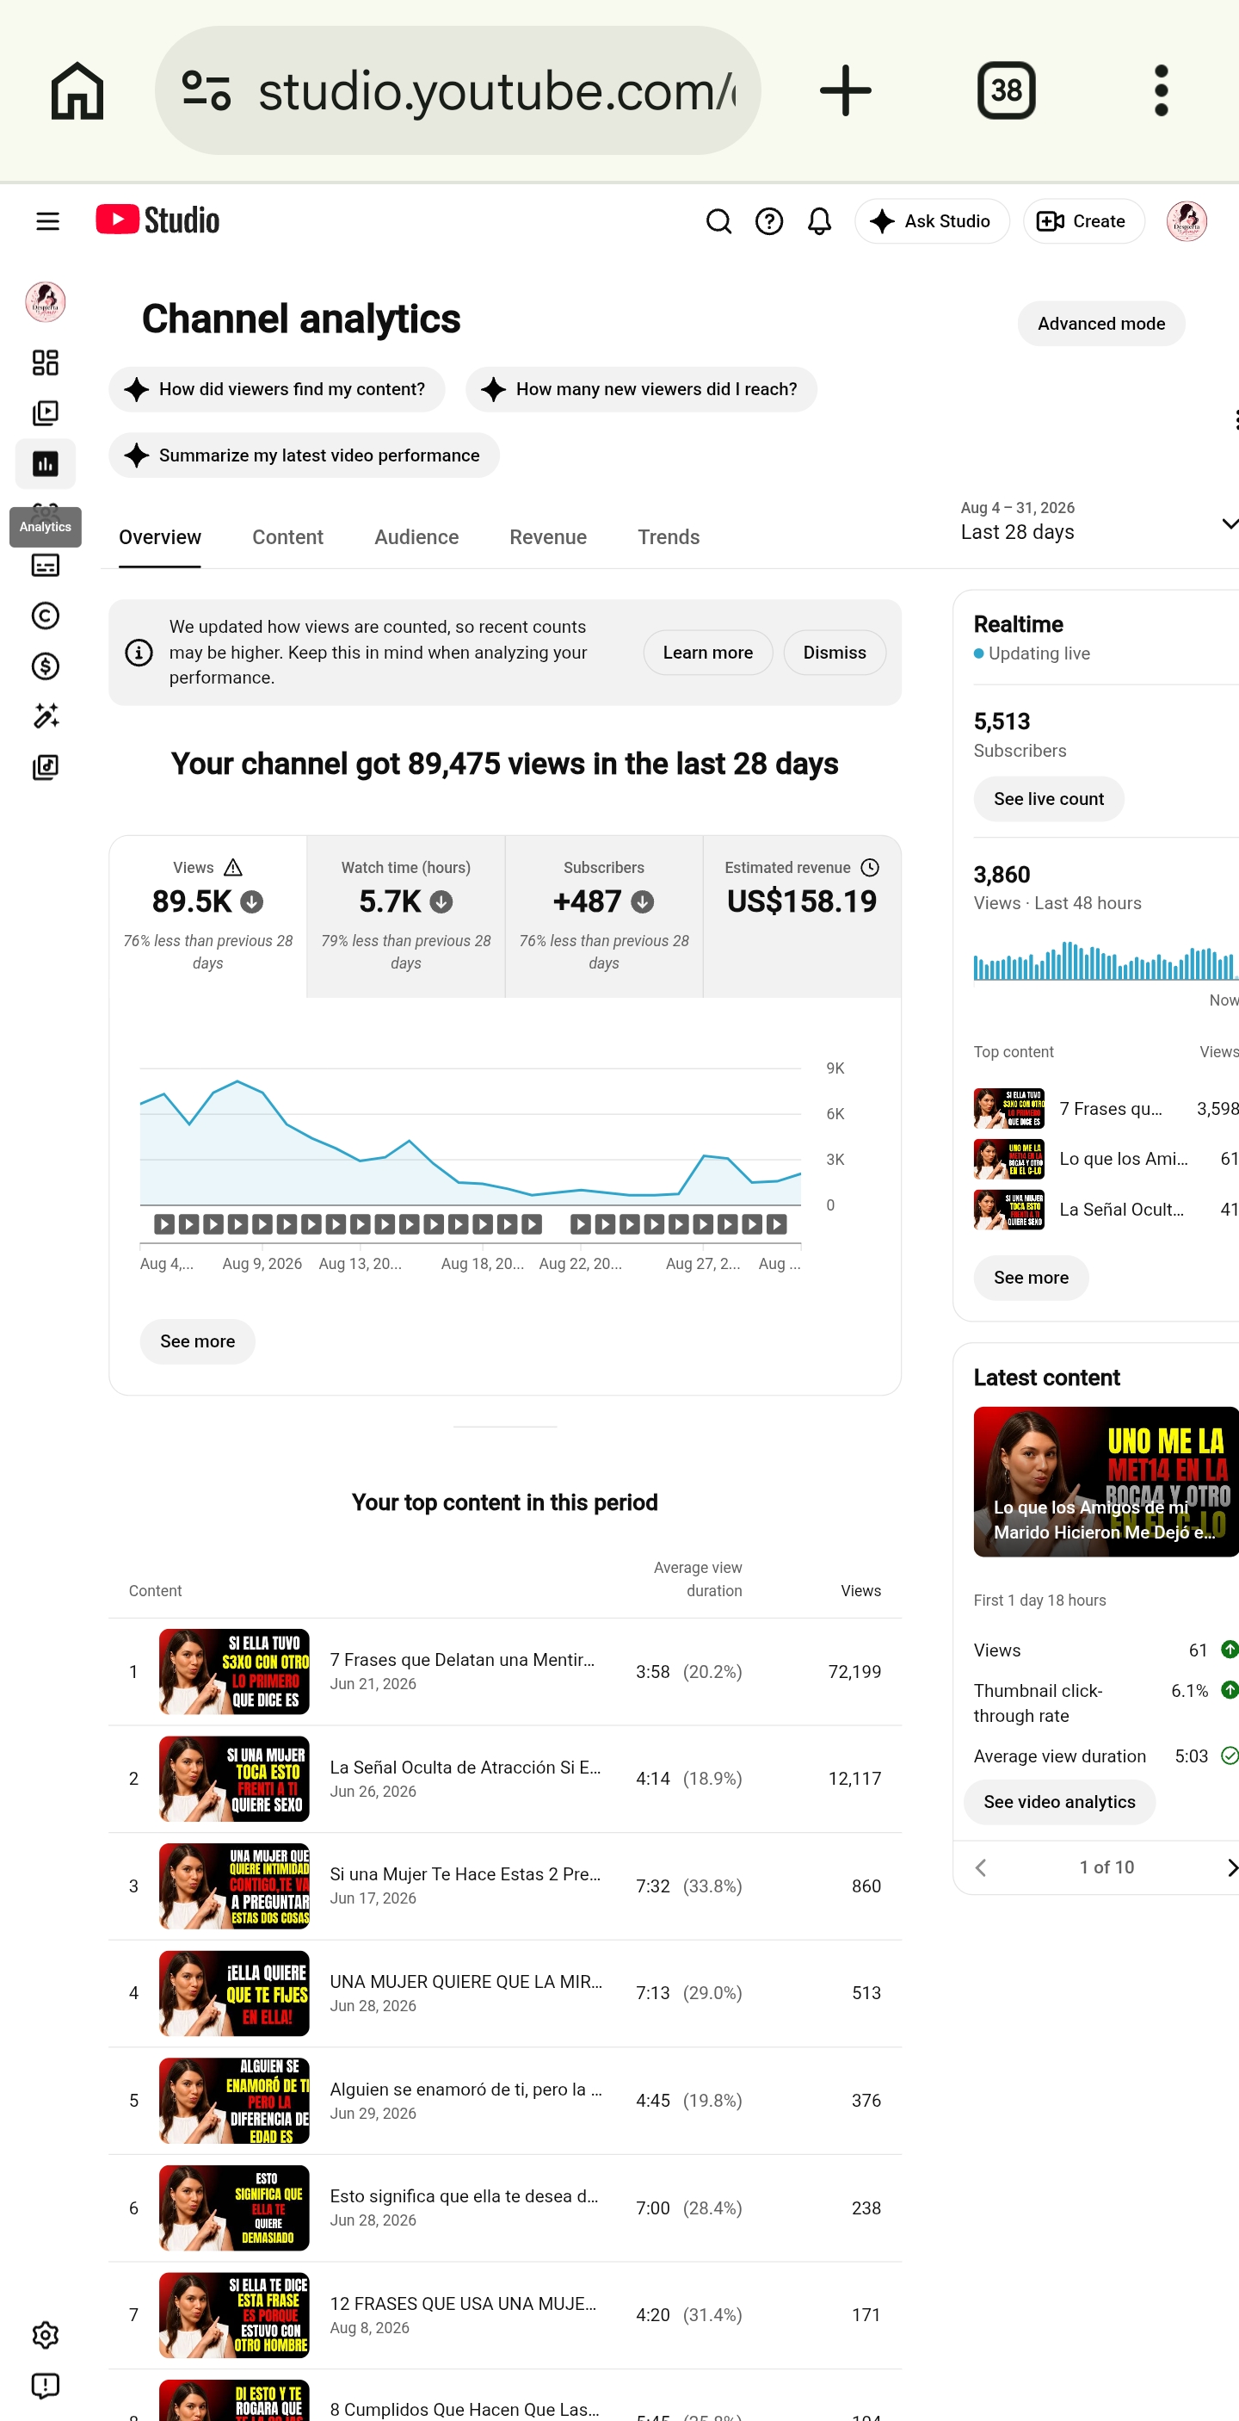Go to Dashboard sidebar icon
This screenshot has height=2421, width=1239.
pyautogui.click(x=45, y=362)
